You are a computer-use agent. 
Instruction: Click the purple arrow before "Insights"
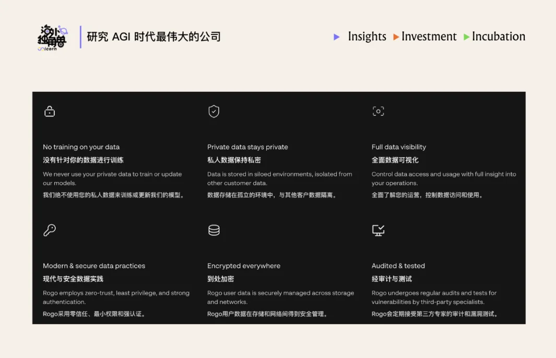337,37
